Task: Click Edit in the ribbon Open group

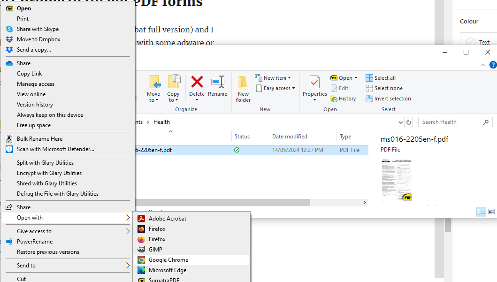Action: point(339,88)
